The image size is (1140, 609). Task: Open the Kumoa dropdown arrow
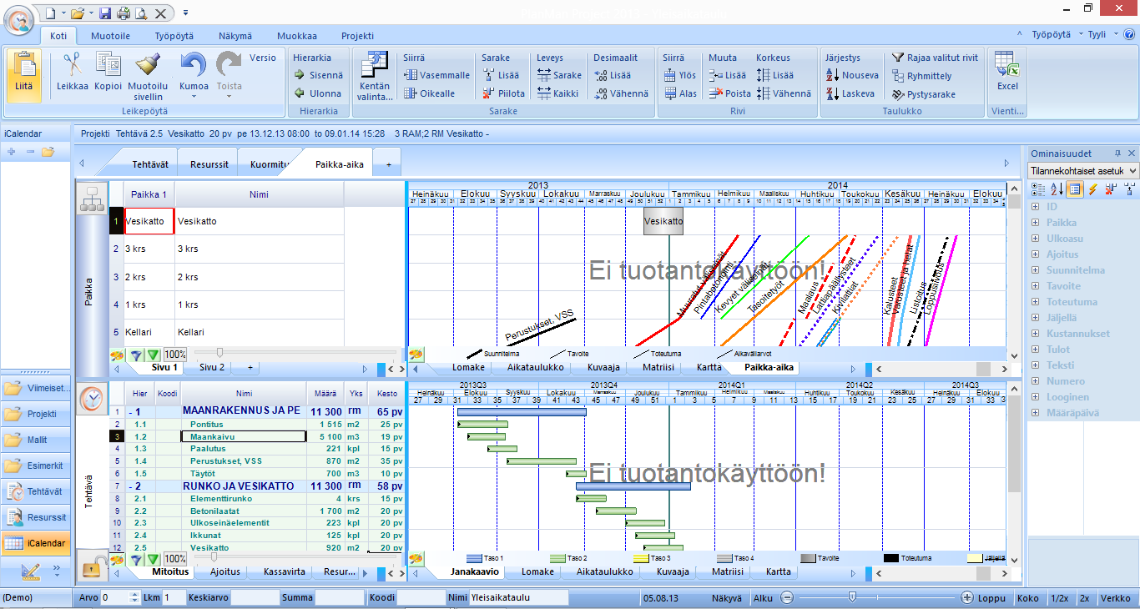pos(194,97)
